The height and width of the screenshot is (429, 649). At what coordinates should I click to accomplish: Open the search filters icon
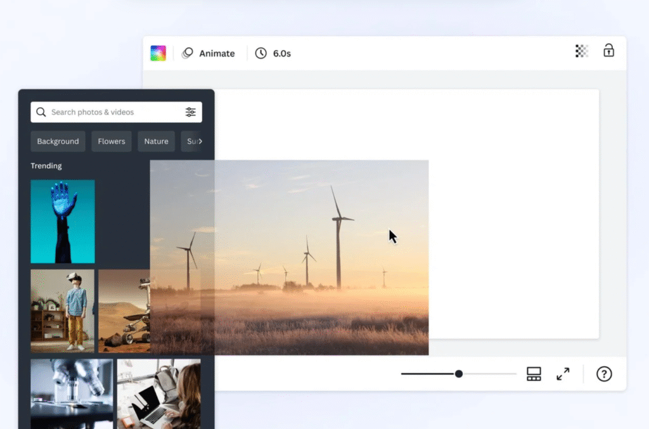(190, 112)
